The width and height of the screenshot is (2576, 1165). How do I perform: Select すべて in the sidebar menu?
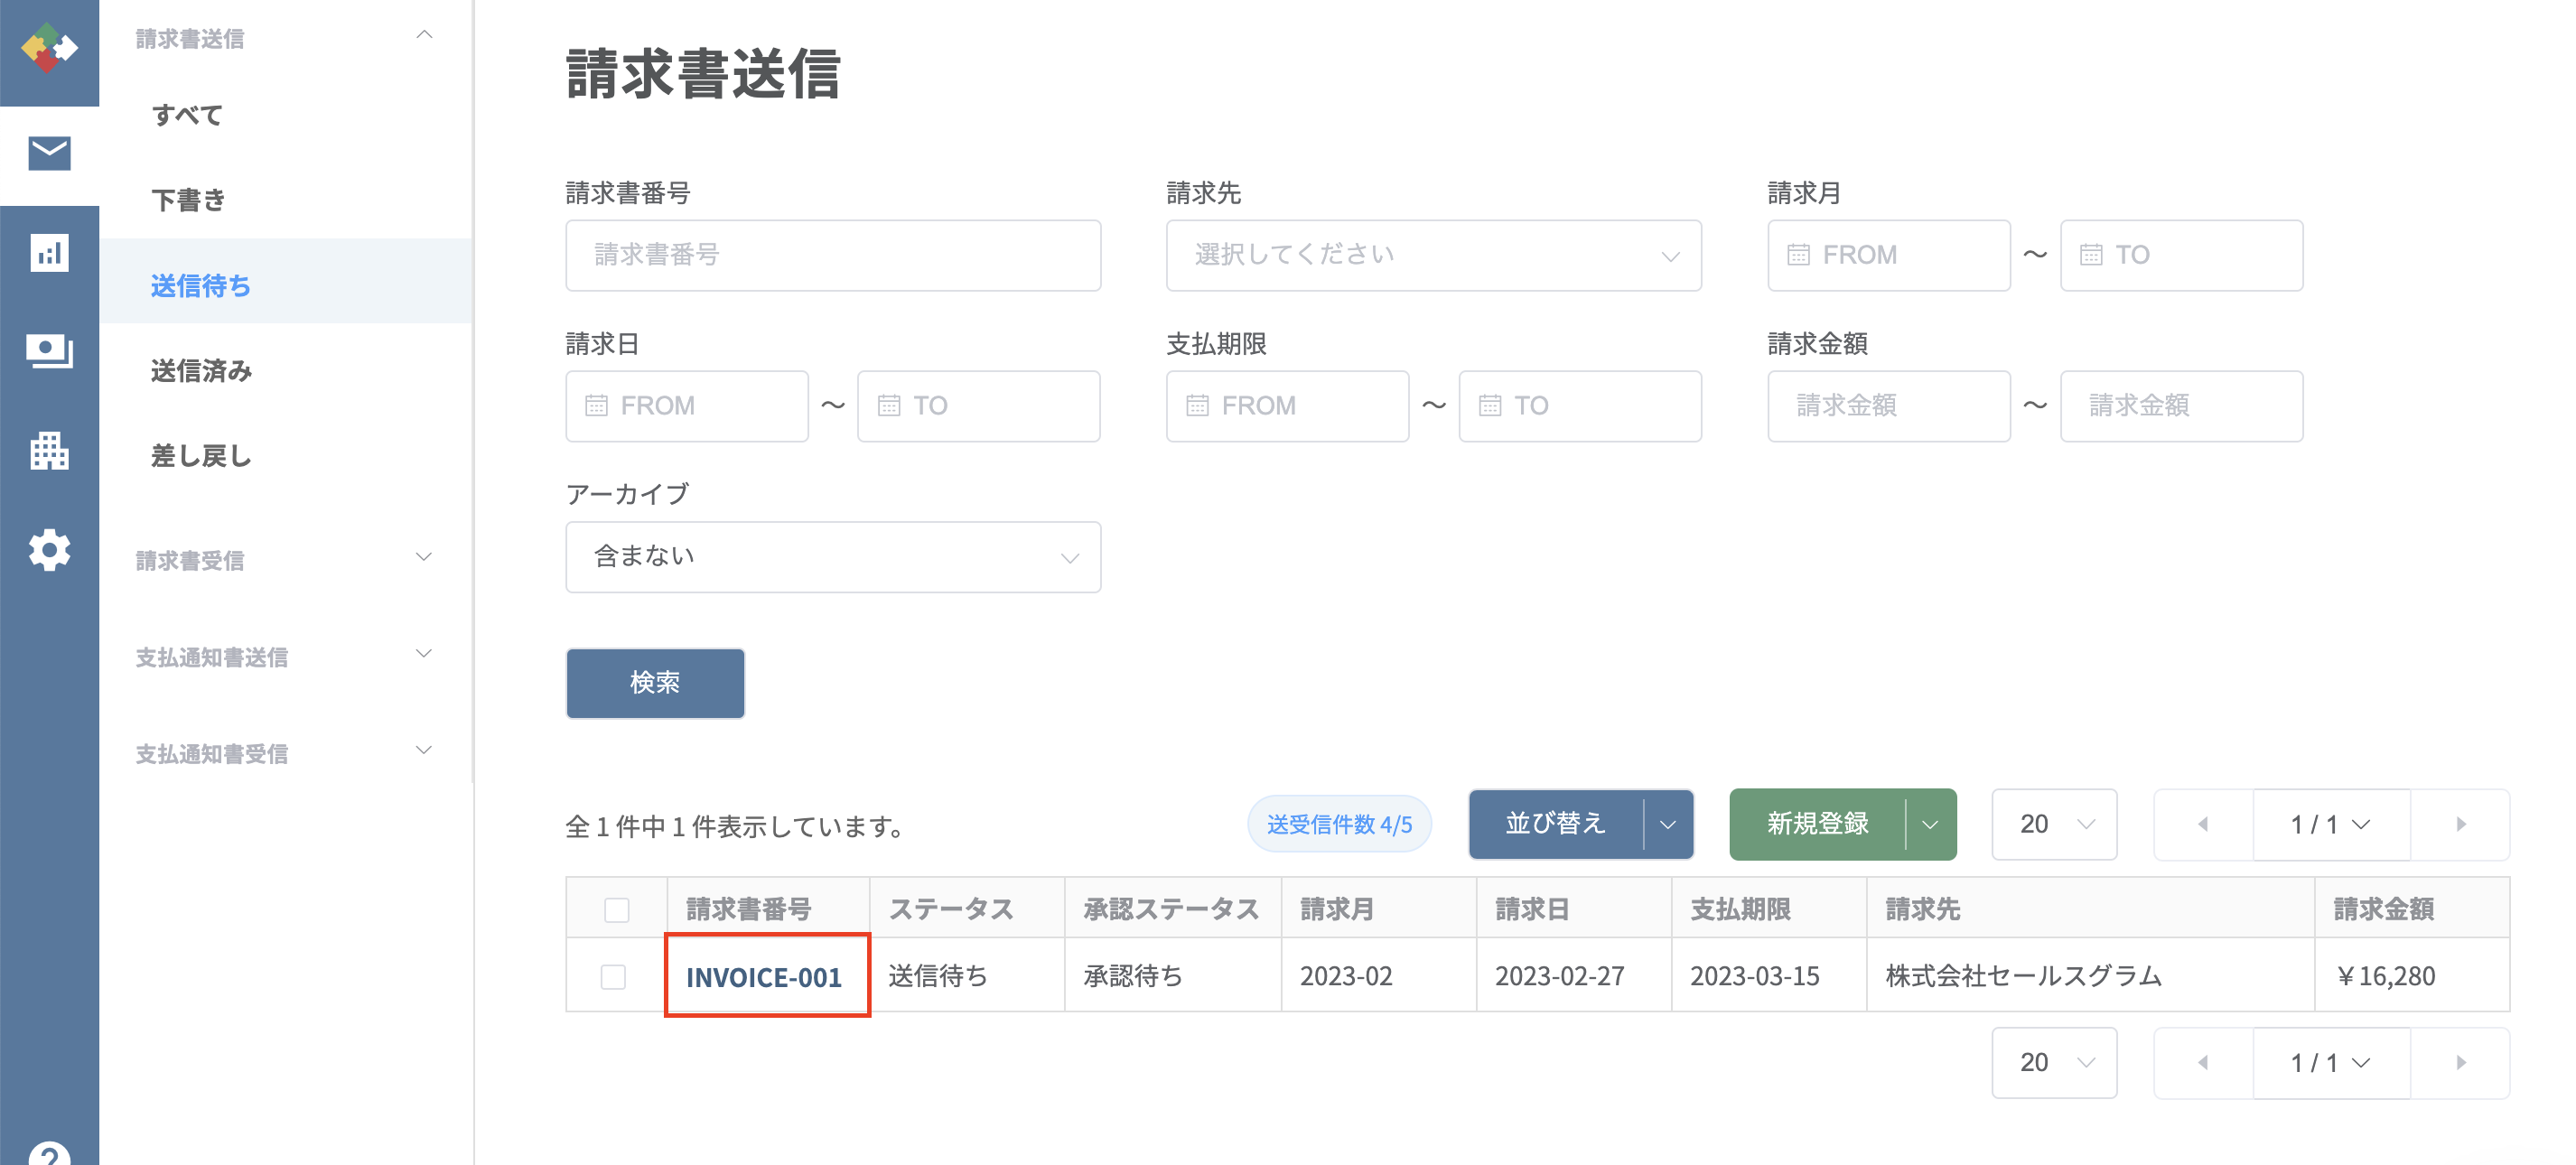(x=187, y=115)
